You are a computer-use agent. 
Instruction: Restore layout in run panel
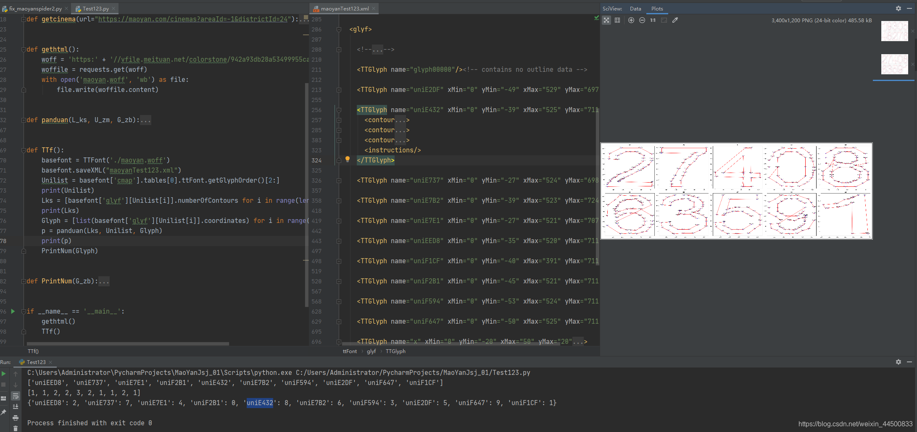(4, 398)
